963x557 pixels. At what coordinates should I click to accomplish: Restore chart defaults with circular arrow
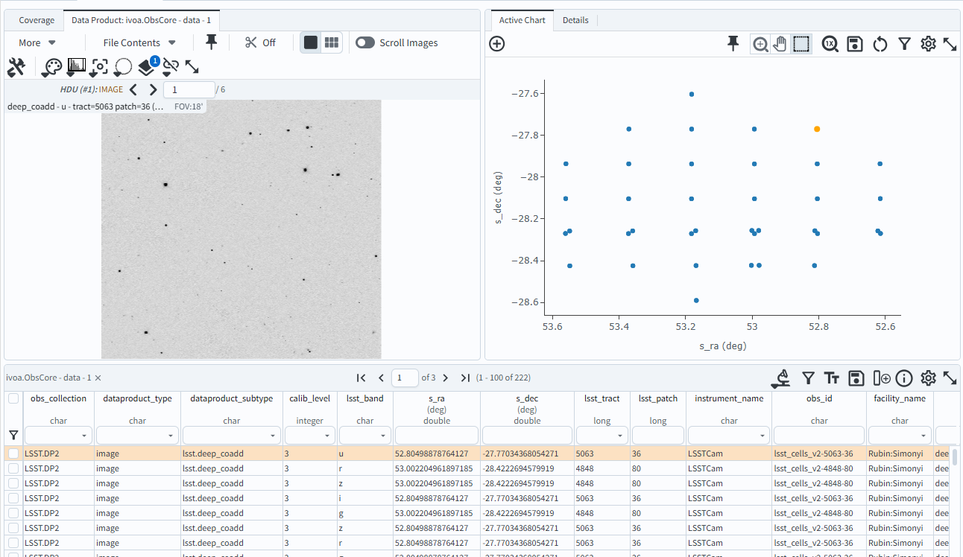(x=880, y=44)
